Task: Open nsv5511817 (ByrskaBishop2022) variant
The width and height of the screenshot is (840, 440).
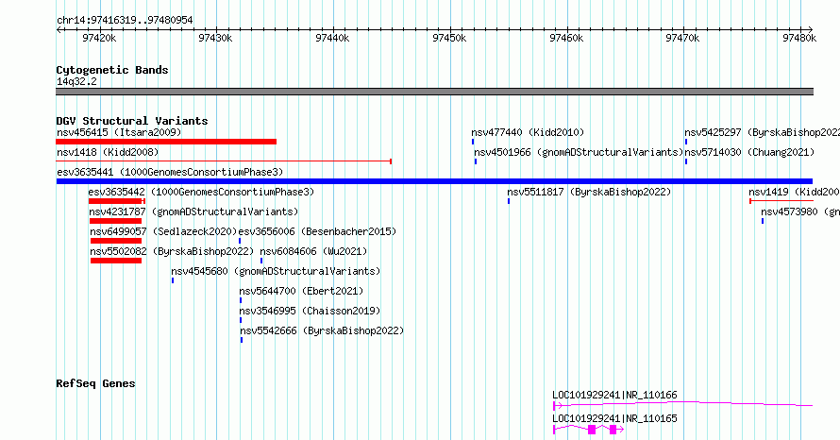Action: 589,192
